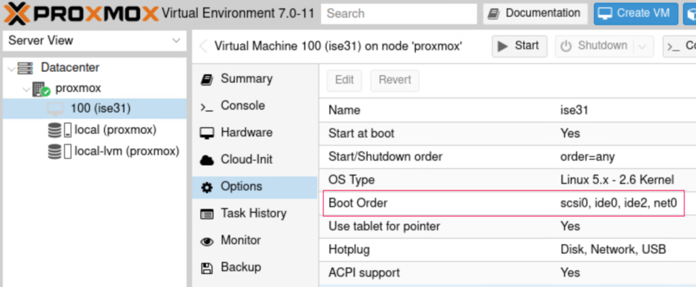Screen dimensions: 696x287
Task: Click the back arrow beside VM title
Action: [203, 46]
